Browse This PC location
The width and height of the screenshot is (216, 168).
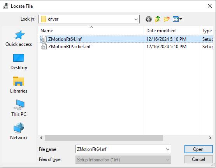[x=19, y=108]
